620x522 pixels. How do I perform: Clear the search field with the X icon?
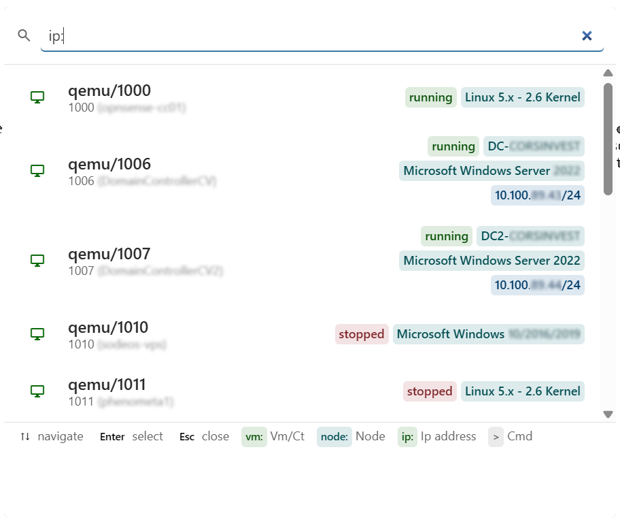pyautogui.click(x=587, y=36)
